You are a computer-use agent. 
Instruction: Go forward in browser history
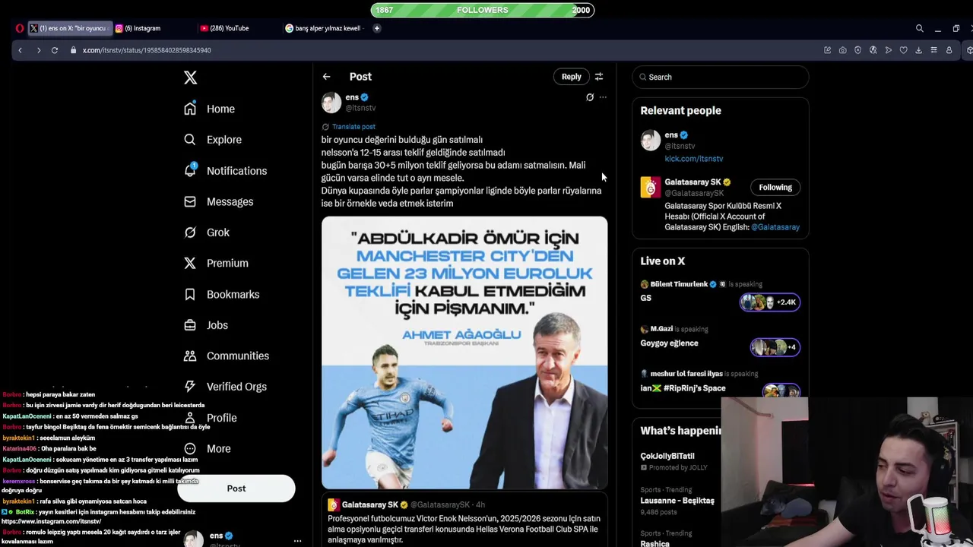click(x=39, y=50)
